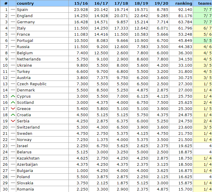This screenshot has height=192, width=212.
Task: Click the red down arrow beside Greece
Action: pyautogui.click(x=13, y=109)
